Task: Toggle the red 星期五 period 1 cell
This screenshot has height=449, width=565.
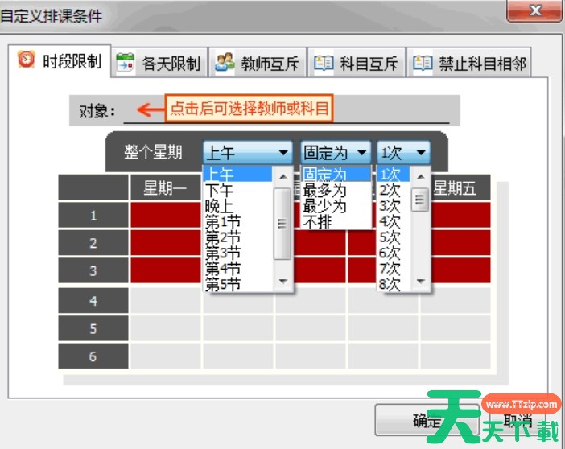Action: [461, 215]
